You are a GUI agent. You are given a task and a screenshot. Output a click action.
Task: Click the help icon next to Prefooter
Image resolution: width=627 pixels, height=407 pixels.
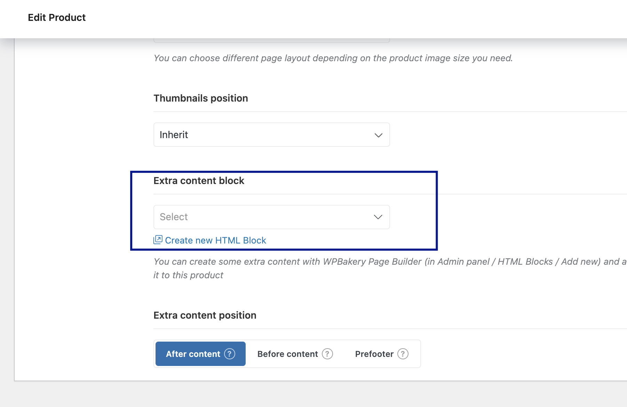(403, 354)
